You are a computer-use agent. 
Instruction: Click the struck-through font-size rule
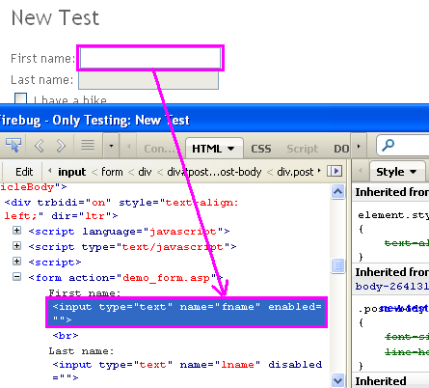[407, 337]
